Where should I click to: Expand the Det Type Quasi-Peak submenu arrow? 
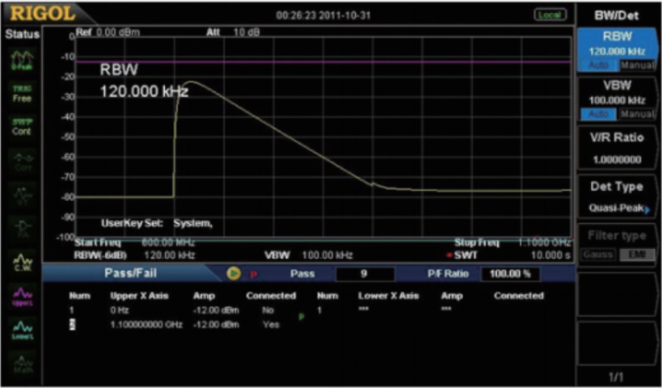(647, 209)
